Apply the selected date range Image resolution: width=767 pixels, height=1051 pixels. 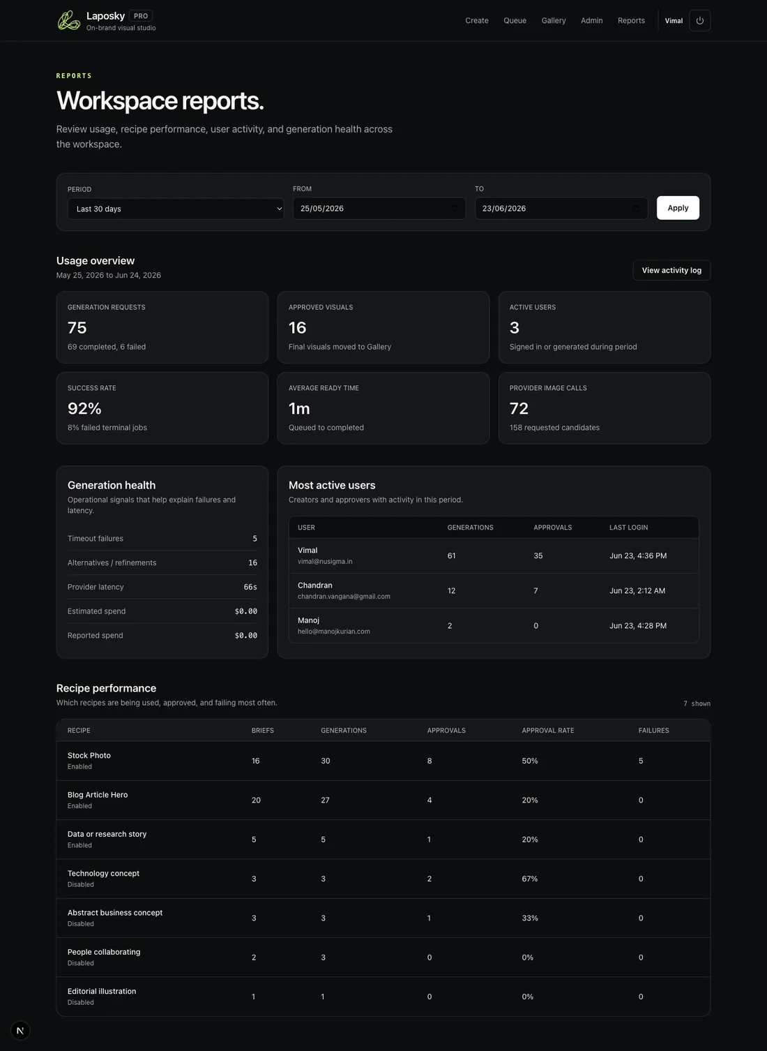click(x=678, y=208)
